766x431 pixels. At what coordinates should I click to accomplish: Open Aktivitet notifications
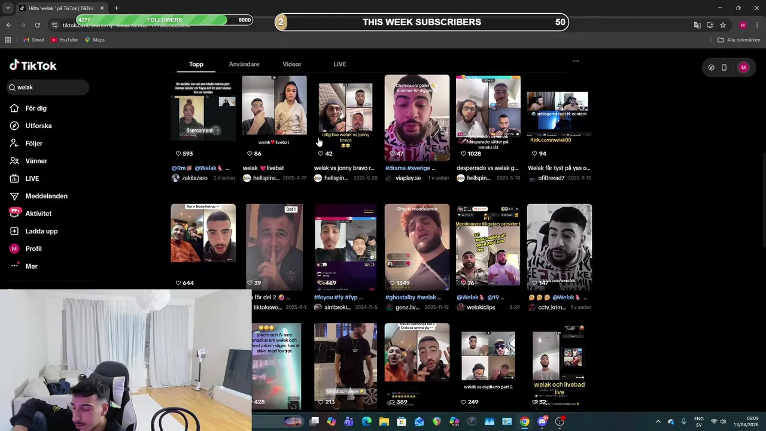pyautogui.click(x=31, y=214)
